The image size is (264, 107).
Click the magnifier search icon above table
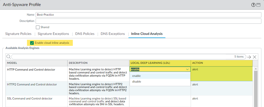pyautogui.click(x=8, y=57)
